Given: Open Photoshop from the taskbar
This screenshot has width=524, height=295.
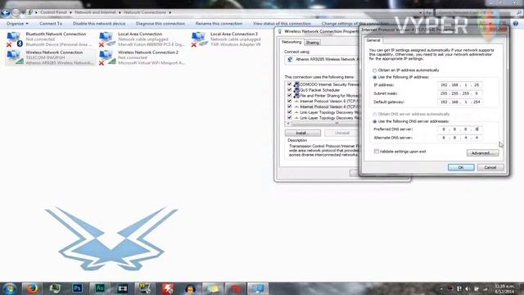Looking at the screenshot, I should (77, 288).
